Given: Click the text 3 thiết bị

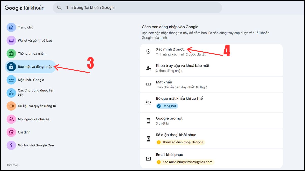Looking at the screenshot, I should coord(162,124).
